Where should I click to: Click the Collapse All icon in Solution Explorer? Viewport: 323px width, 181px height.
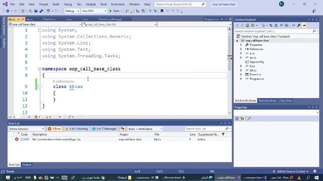pos(281,25)
